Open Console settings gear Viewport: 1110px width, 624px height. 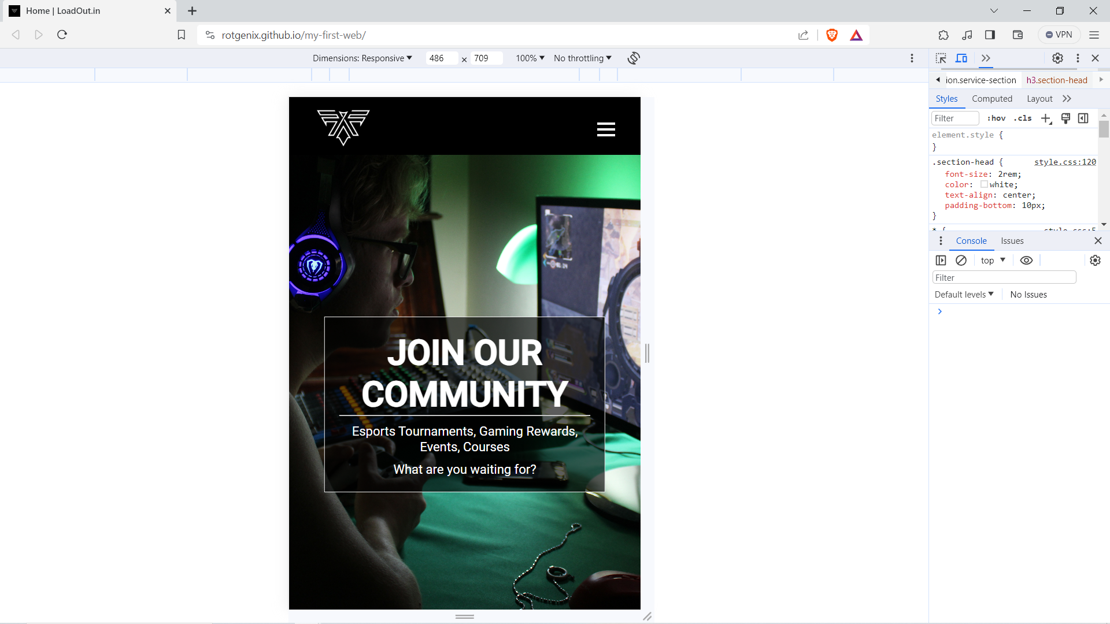(1095, 261)
